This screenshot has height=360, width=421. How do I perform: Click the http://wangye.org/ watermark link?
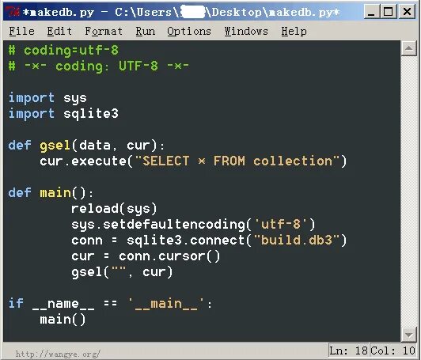(x=58, y=354)
